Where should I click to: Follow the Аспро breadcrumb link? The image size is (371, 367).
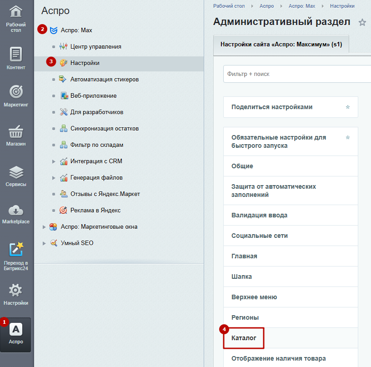coord(266,6)
